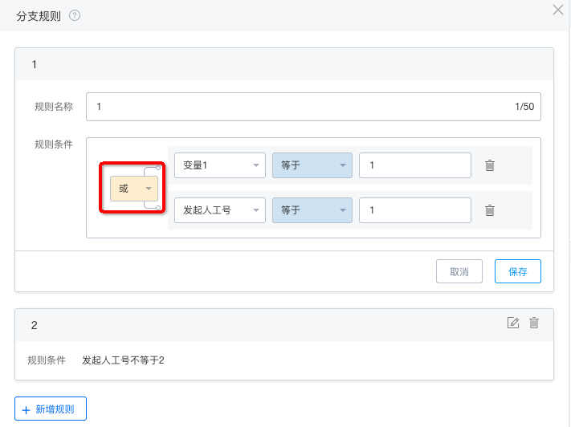Close the 分支规则 dialog
Screen dimensions: 571x427
click(x=558, y=10)
